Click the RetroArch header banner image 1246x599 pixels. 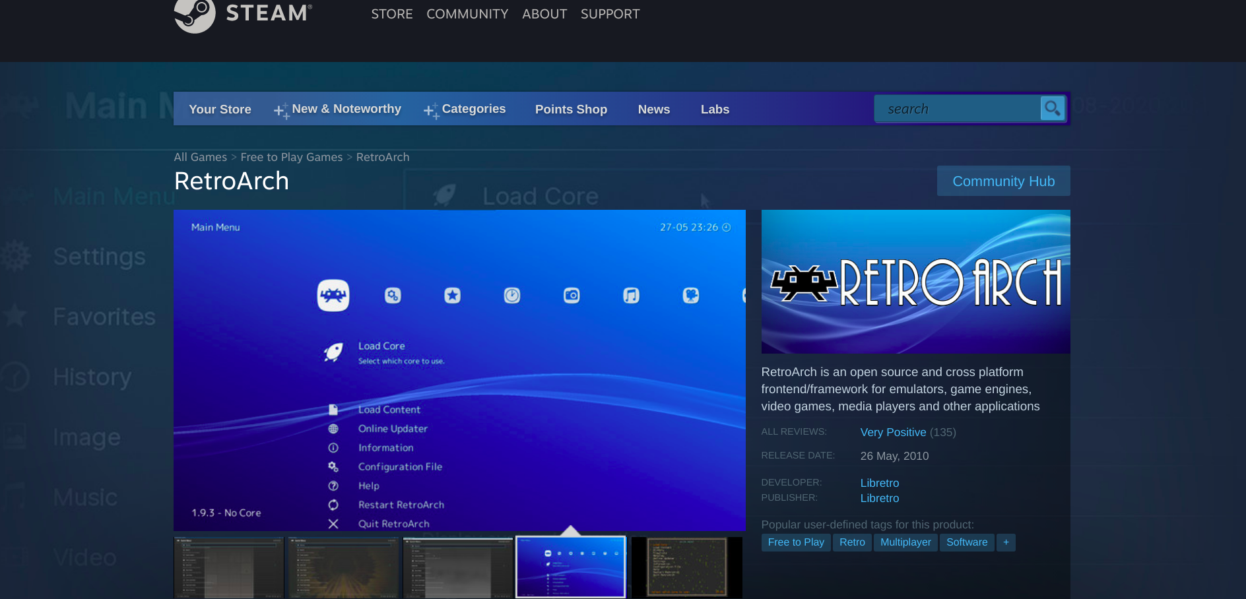[x=915, y=282]
